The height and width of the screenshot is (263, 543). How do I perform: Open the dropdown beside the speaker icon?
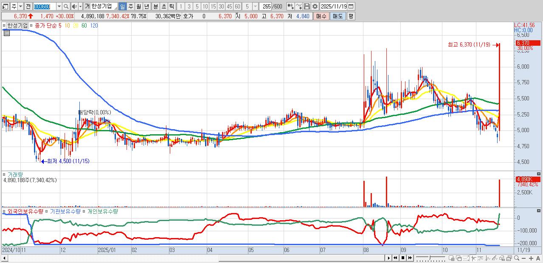click(x=80, y=6)
